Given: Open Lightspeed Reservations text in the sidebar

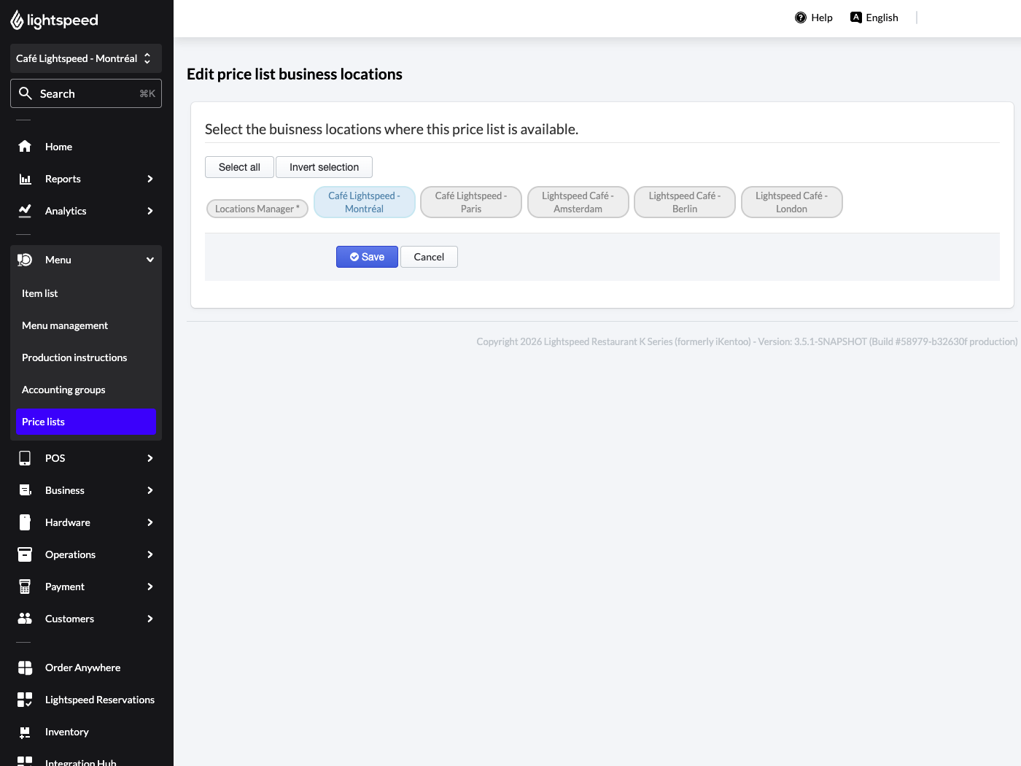Looking at the screenshot, I should pos(100,700).
